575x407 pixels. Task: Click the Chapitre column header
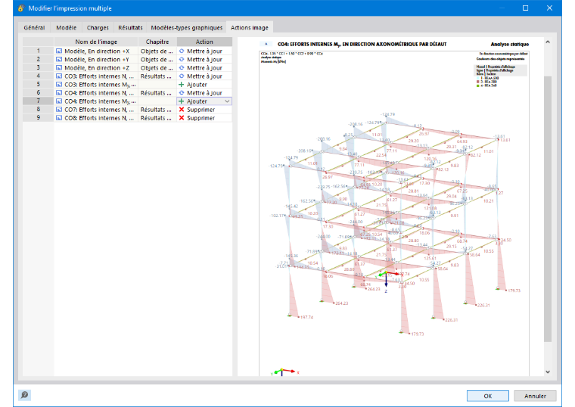(x=157, y=42)
